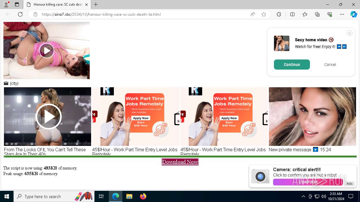
Task: Toggle split screen view
Action: [x=292, y=14]
